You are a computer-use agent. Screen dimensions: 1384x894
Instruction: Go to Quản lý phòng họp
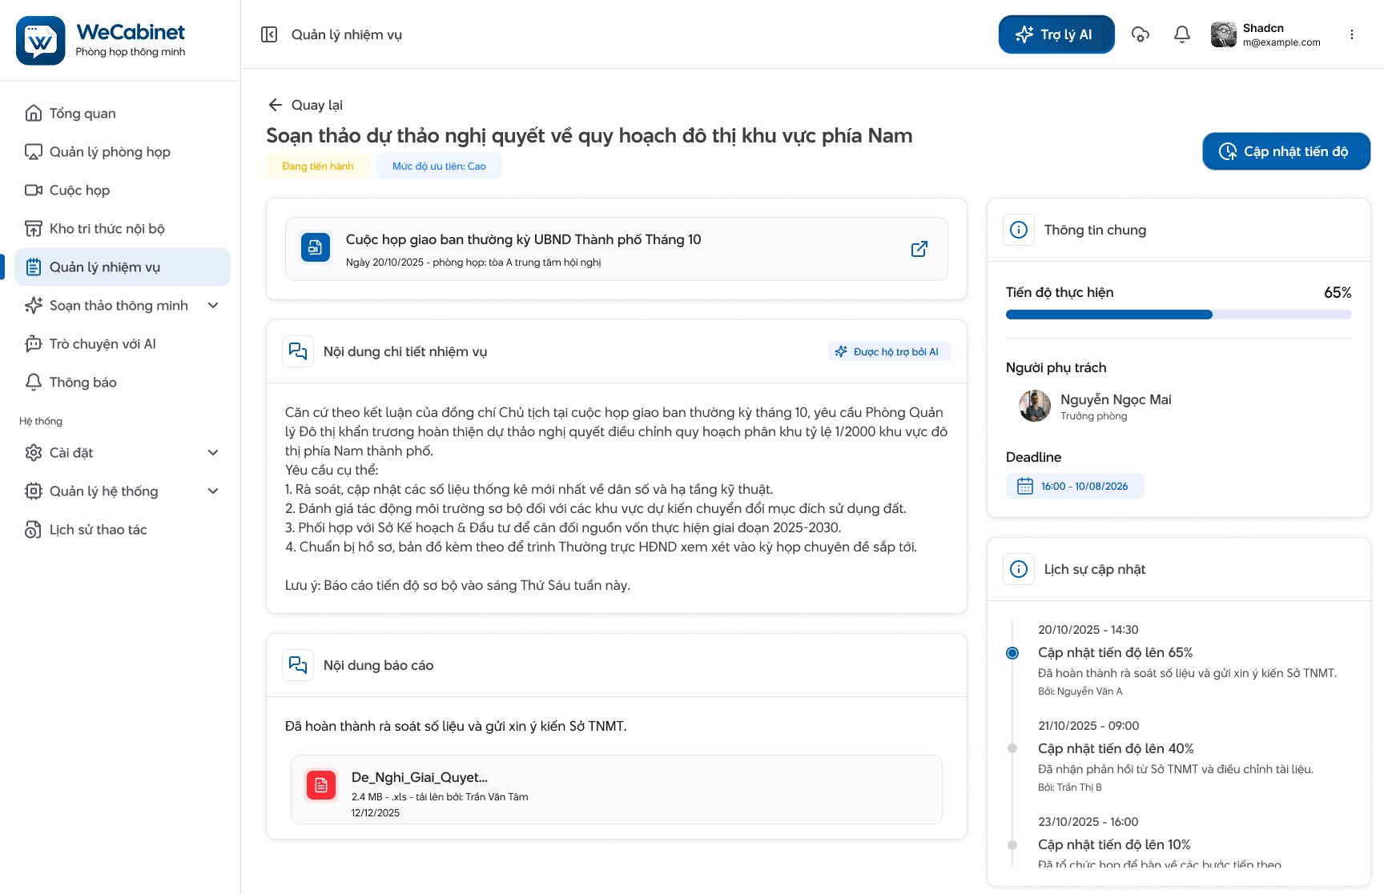[x=123, y=152]
